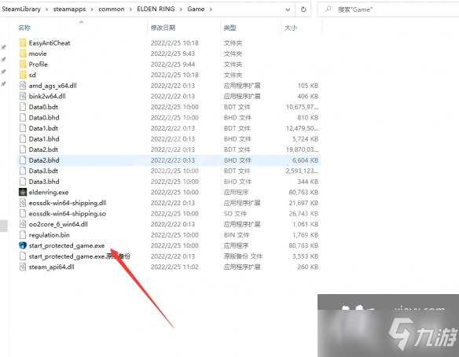
Task: Sort by the 名称 column header
Action: tap(24, 28)
